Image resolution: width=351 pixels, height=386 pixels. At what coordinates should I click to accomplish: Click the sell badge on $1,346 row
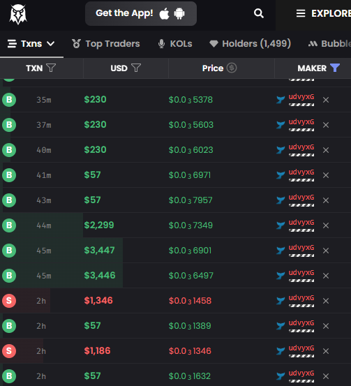click(9, 301)
